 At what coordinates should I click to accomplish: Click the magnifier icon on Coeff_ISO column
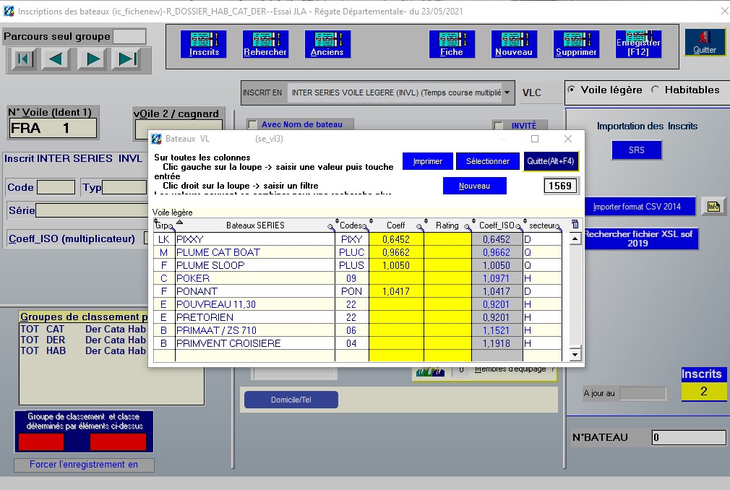coord(519,227)
